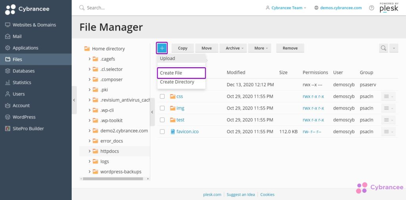Select Files in the sidebar

pyautogui.click(x=36, y=60)
